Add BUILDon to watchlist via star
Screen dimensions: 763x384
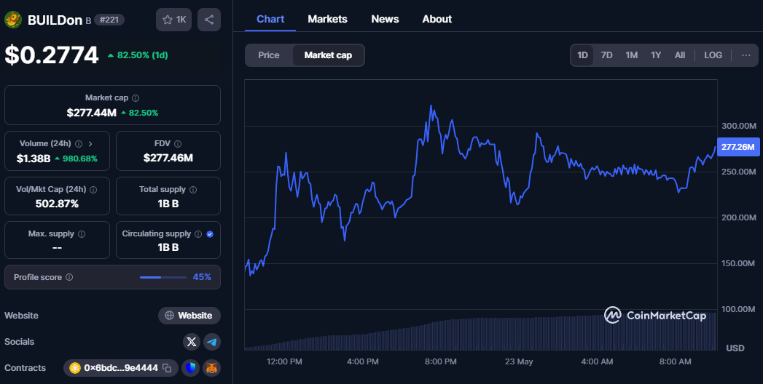pyautogui.click(x=174, y=20)
